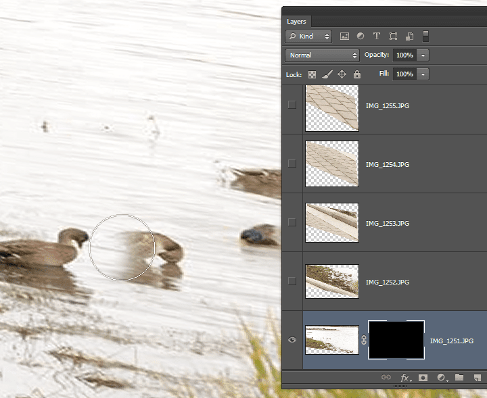Show the IMG_1255.JPG layer
The width and height of the screenshot is (487, 398).
click(x=292, y=105)
